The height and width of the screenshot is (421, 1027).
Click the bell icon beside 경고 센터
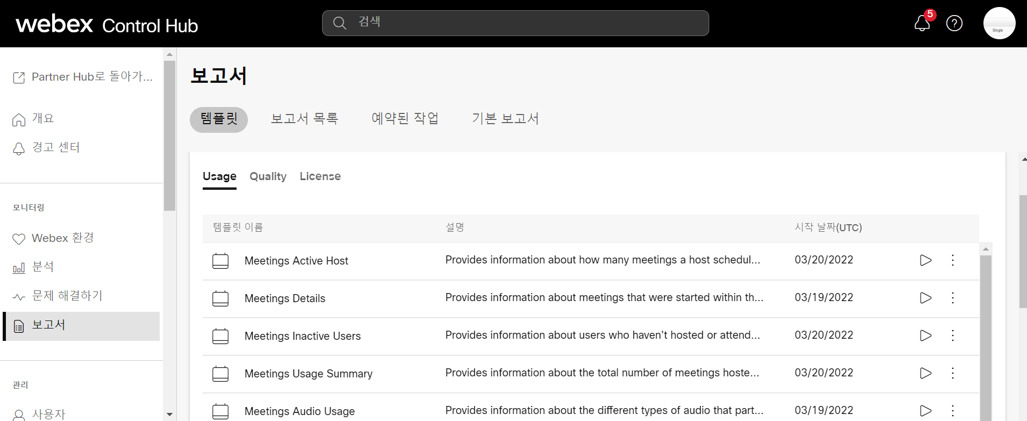point(19,149)
